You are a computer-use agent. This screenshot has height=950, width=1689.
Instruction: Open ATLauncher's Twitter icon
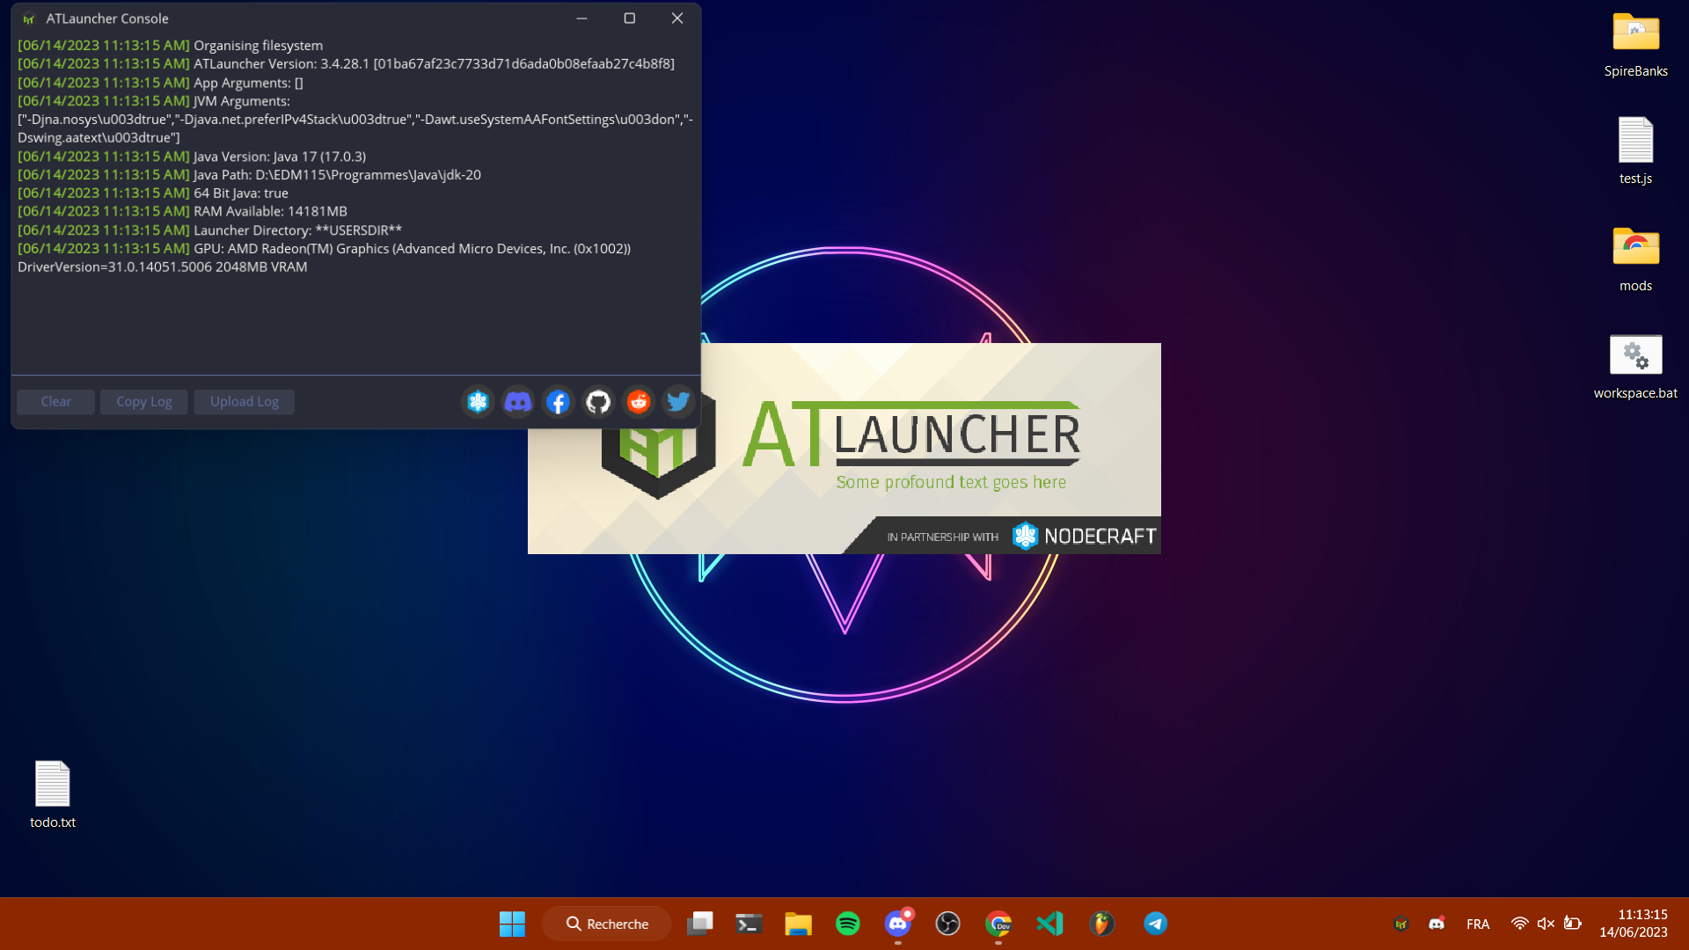677,401
